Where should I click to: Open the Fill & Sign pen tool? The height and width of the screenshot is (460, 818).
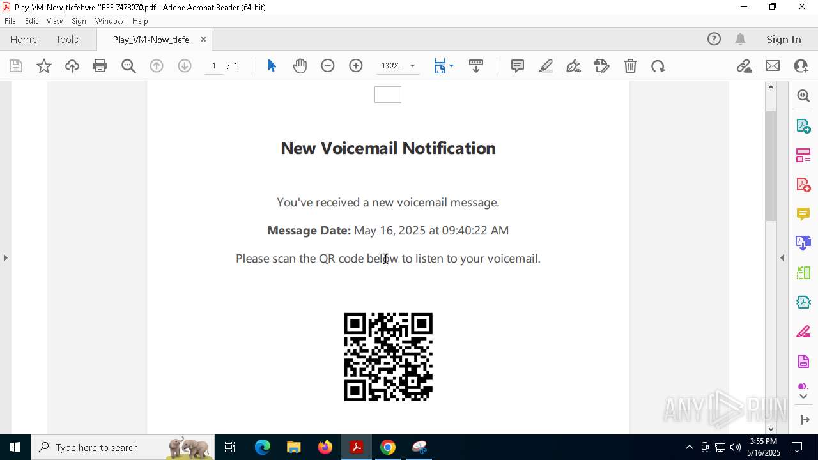point(574,66)
